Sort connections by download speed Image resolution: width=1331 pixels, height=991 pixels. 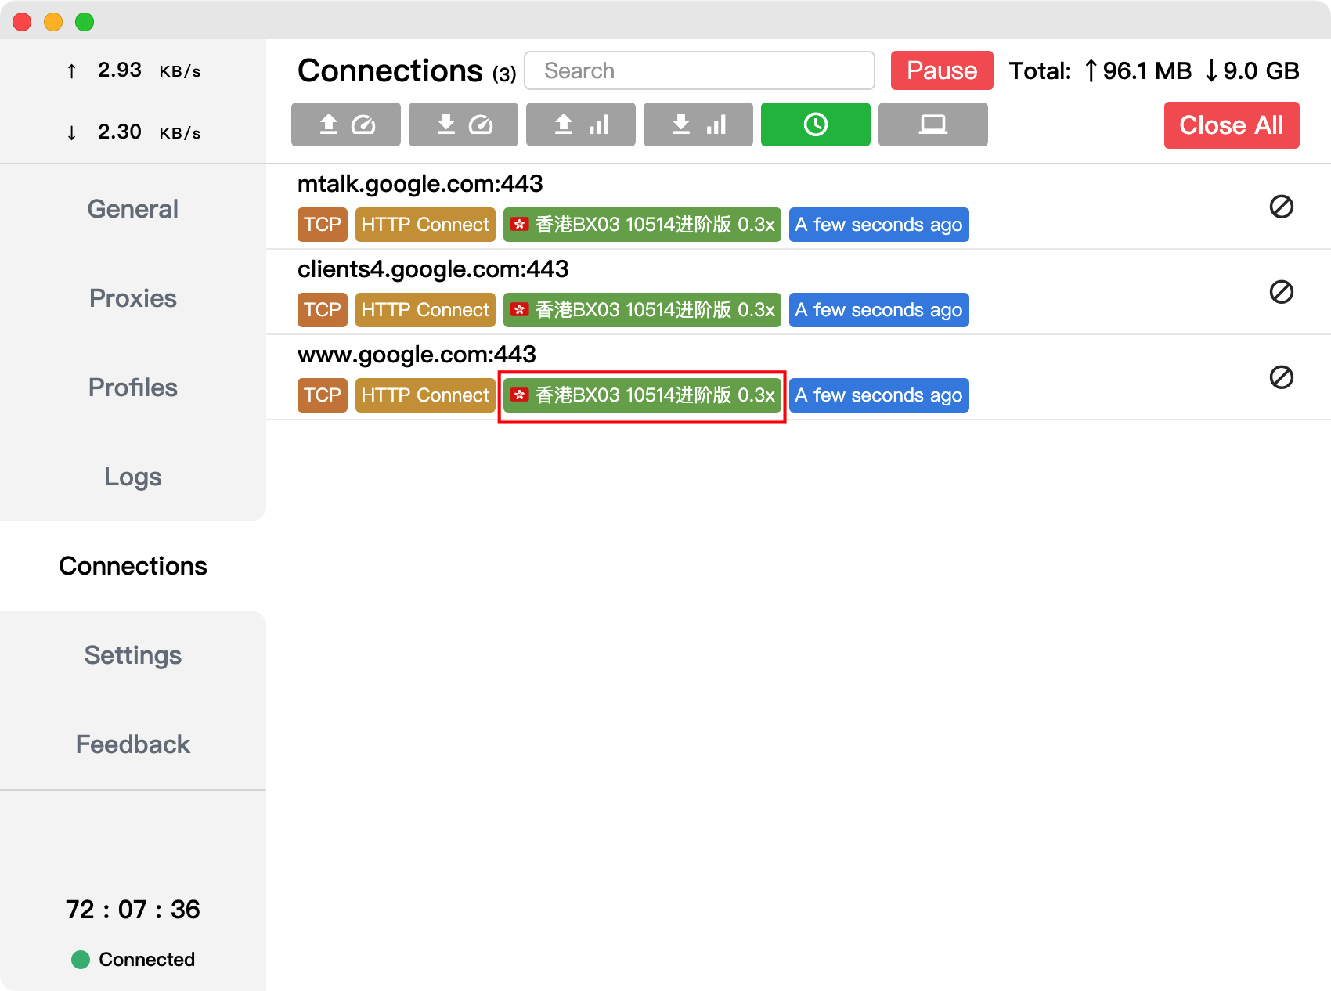464,124
